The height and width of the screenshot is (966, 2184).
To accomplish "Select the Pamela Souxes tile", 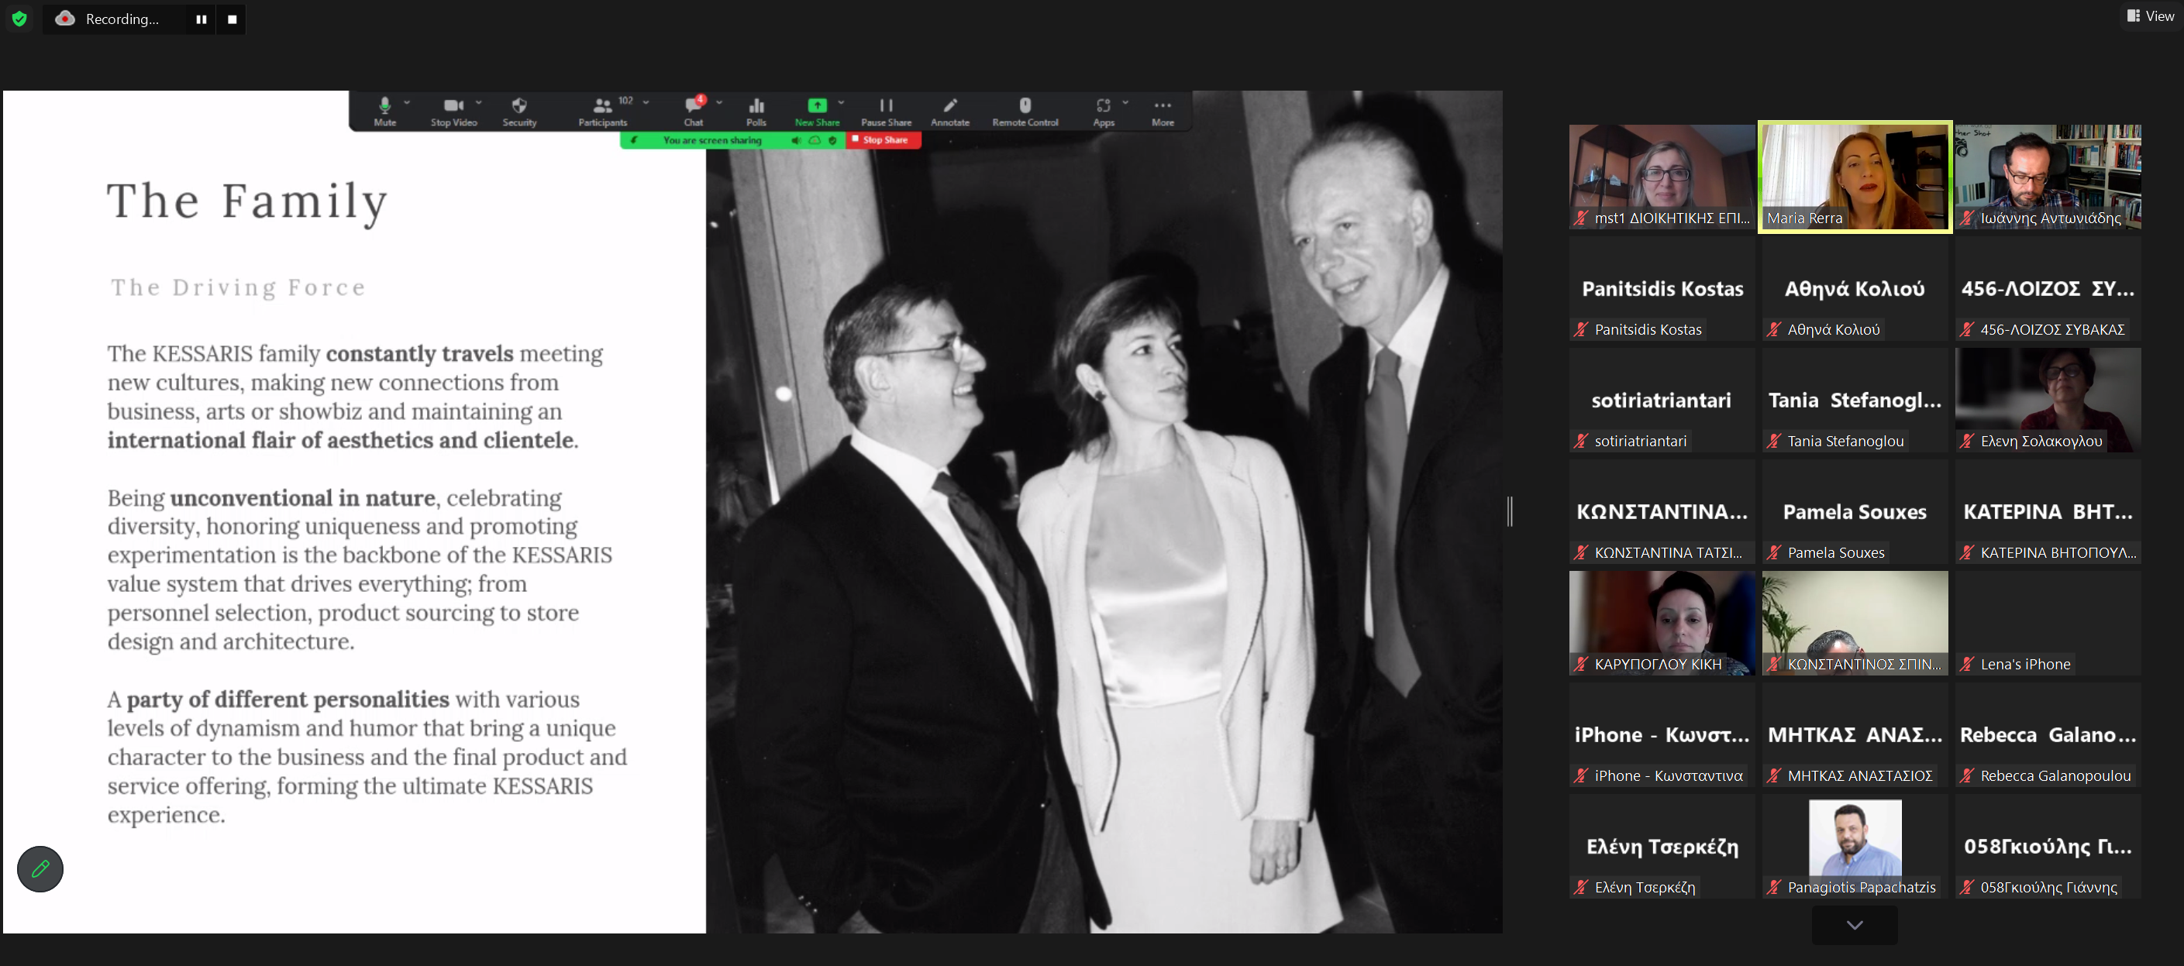I will pos(1854,512).
